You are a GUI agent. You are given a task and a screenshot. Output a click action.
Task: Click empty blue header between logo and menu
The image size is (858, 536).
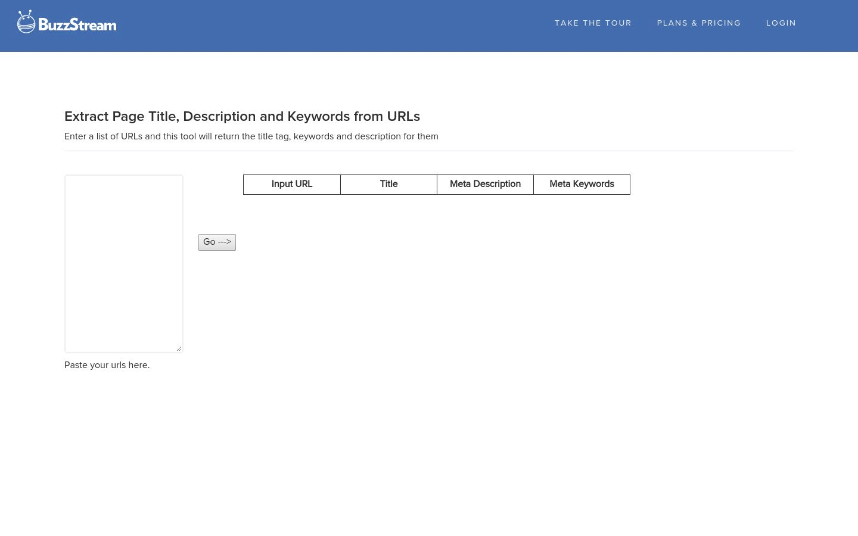coord(334,26)
